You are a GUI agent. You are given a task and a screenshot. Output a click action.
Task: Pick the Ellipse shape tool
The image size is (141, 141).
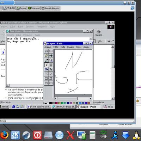(47, 83)
